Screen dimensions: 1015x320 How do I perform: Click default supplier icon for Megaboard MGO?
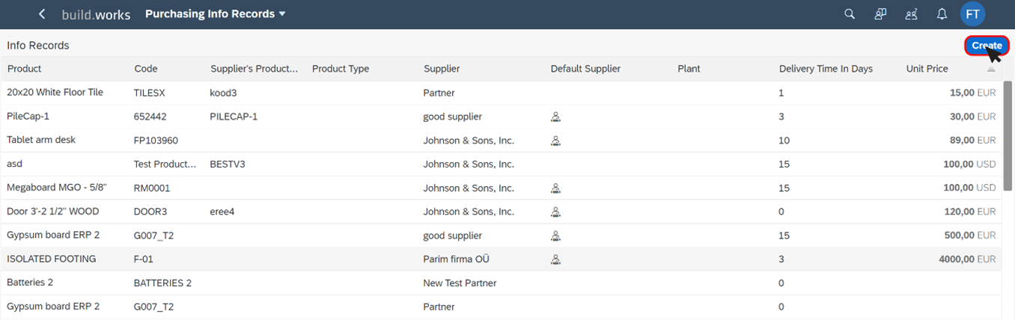click(555, 188)
